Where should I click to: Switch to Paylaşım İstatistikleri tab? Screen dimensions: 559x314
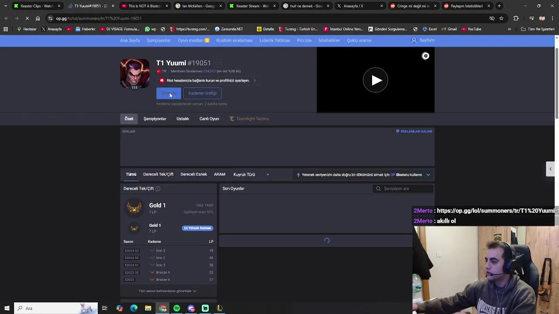point(467,6)
